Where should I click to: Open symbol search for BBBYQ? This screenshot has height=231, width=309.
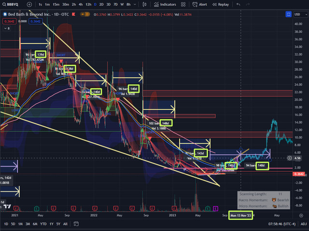(11, 4)
